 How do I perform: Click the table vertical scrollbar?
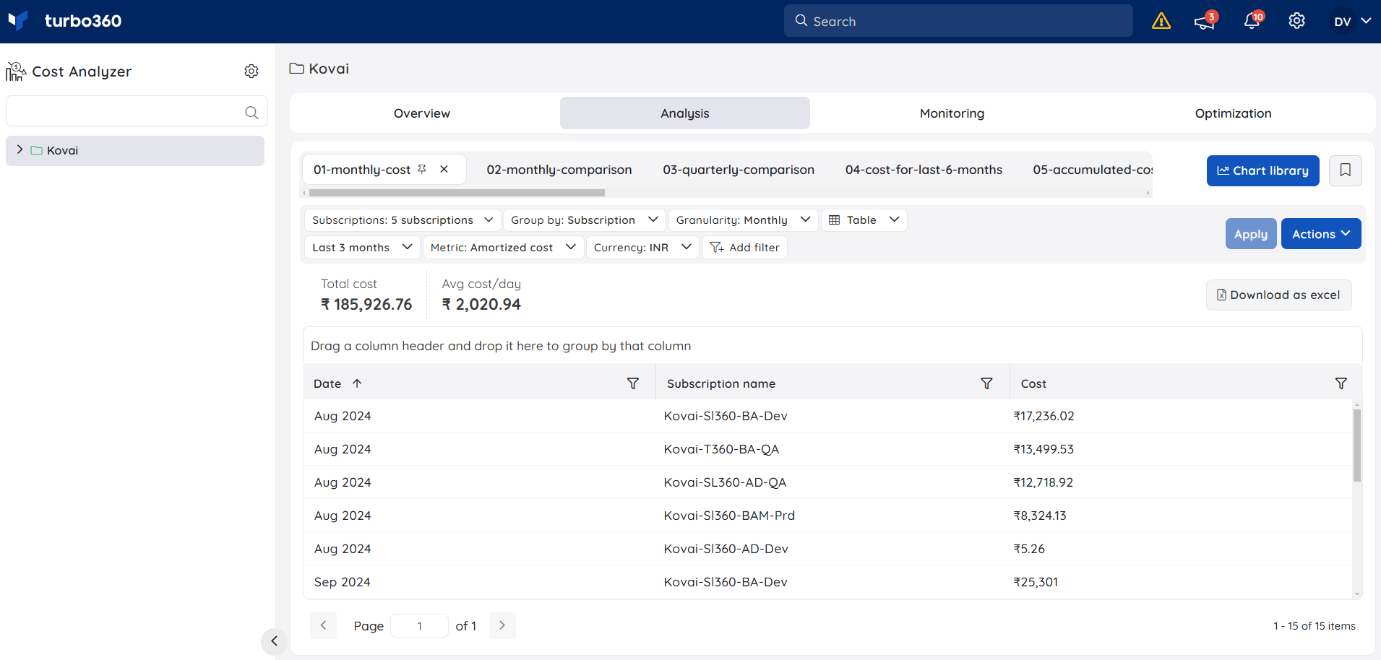pyautogui.click(x=1357, y=446)
